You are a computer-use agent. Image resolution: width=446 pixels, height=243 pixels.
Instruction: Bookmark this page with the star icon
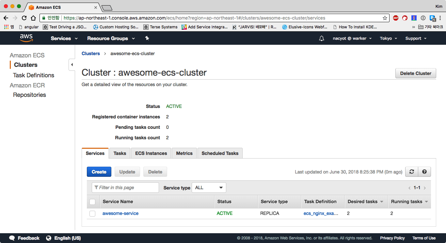(385, 18)
